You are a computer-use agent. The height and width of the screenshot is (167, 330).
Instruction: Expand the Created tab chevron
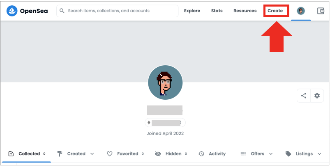coord(92,154)
